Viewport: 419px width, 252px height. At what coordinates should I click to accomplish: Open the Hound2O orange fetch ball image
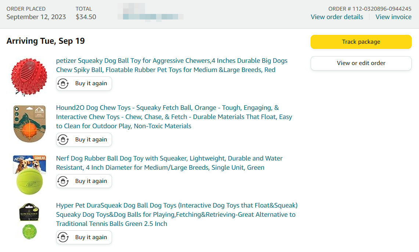coord(29,123)
